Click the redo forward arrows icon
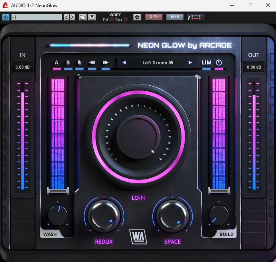Image resolution: width=276 pixels, height=262 pixels. click(106, 63)
